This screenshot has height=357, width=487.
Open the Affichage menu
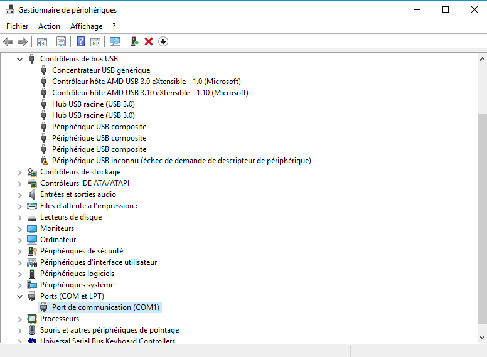(x=87, y=26)
